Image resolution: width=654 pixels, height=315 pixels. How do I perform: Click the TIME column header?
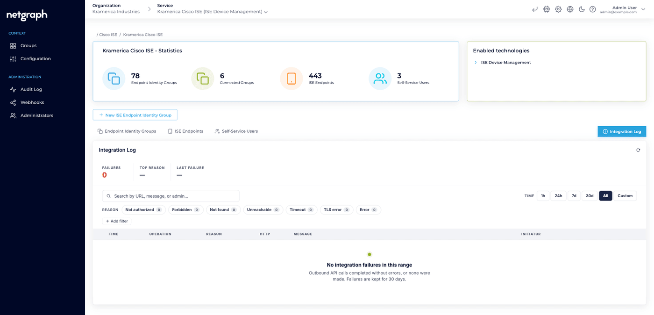pyautogui.click(x=114, y=234)
